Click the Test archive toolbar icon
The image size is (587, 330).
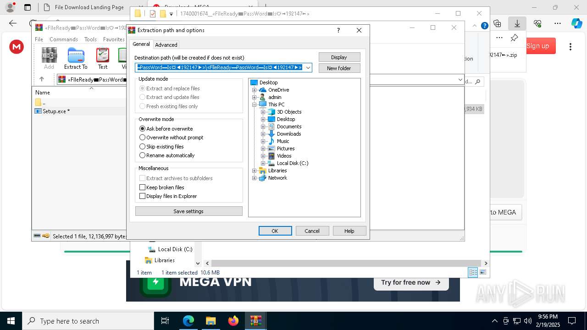tap(103, 58)
